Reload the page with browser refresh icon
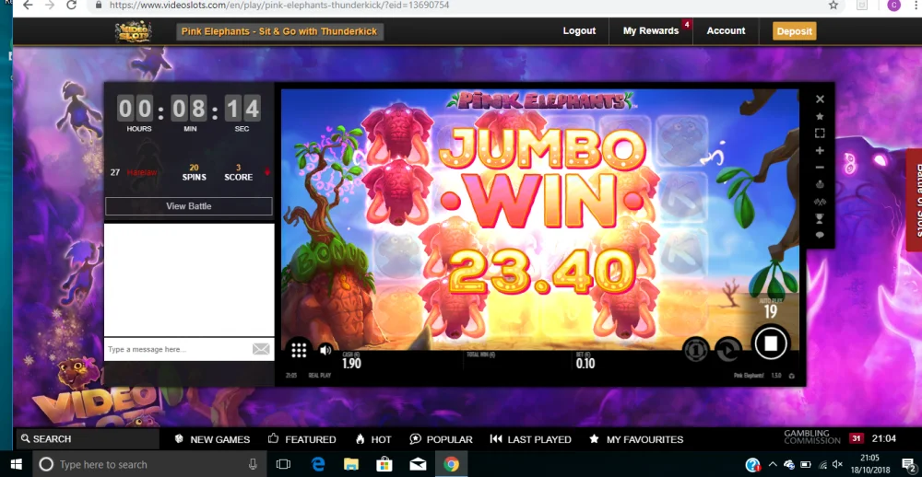Image resolution: width=922 pixels, height=477 pixels. [x=71, y=6]
